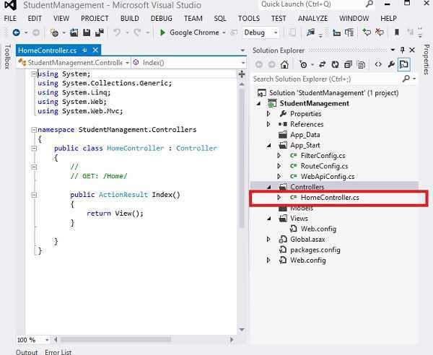The width and height of the screenshot is (433, 355).
Task: Select HomeController.cs in the Controllers folder
Action: point(329,197)
